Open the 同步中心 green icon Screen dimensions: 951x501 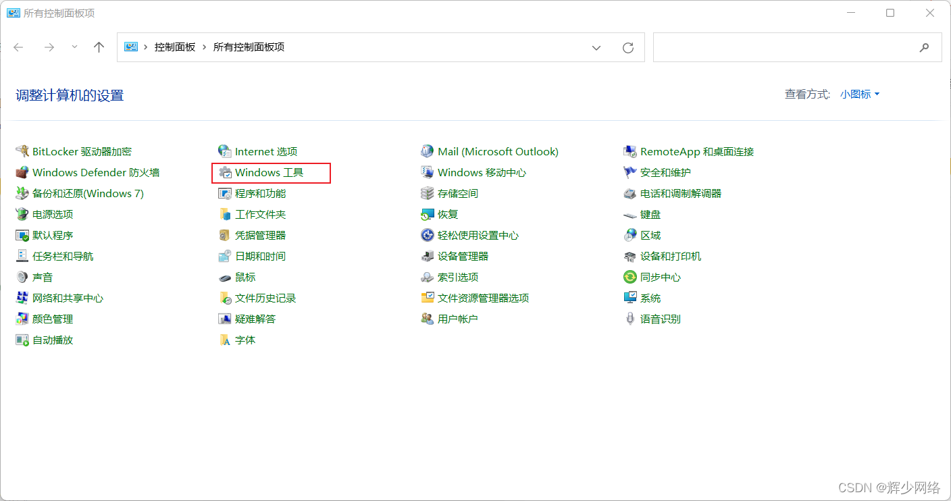point(630,277)
